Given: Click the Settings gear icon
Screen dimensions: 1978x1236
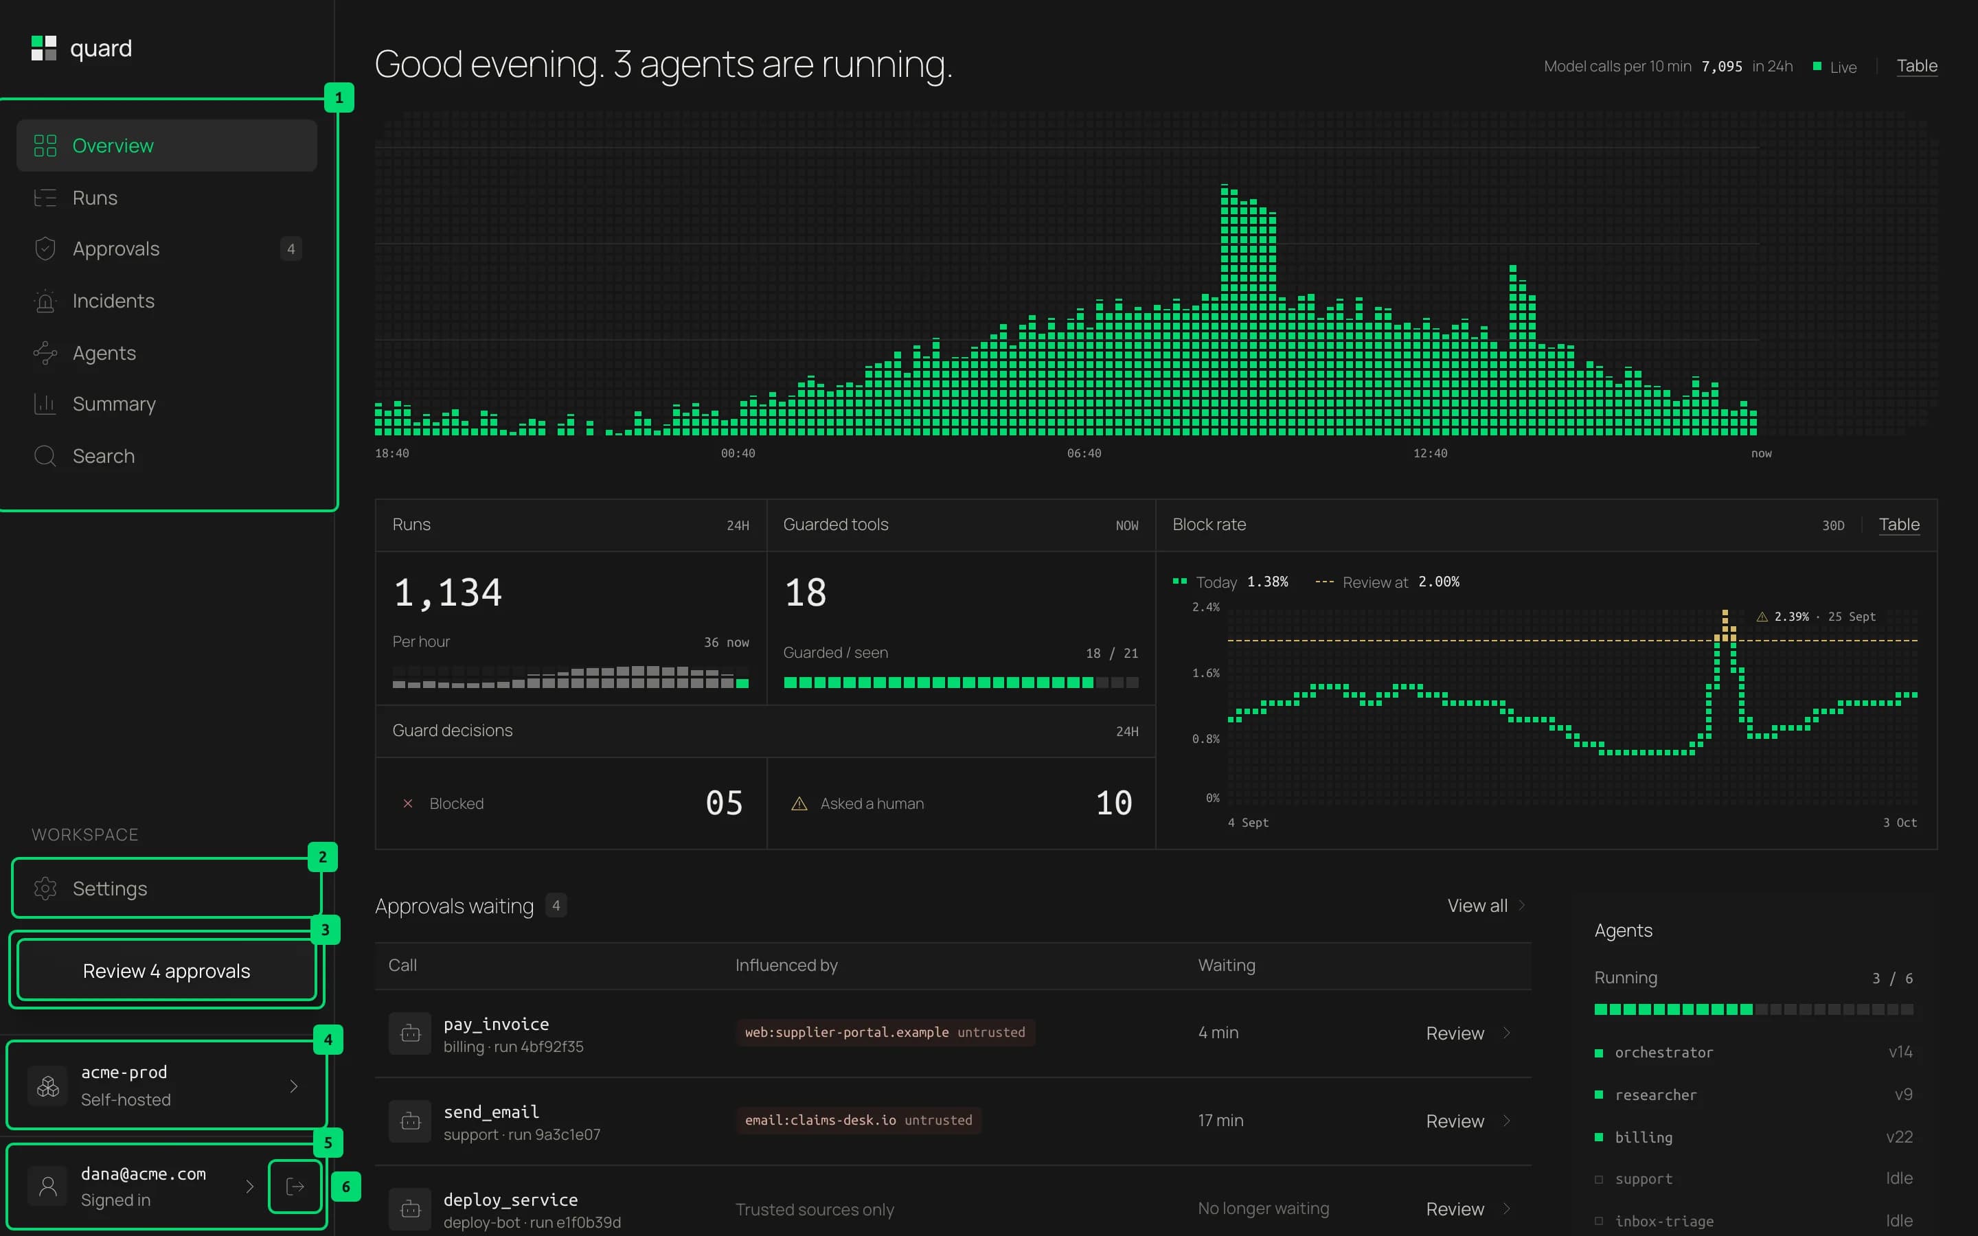Looking at the screenshot, I should click(x=45, y=889).
